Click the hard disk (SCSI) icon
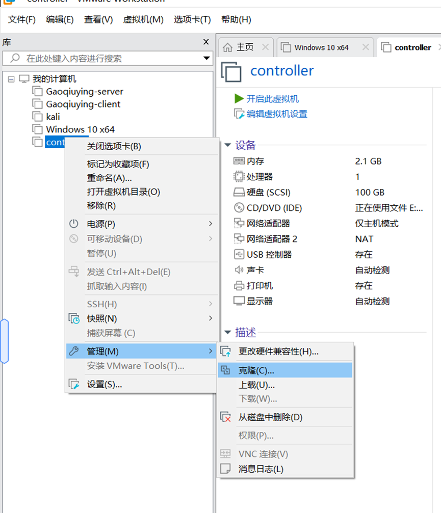This screenshot has height=513, width=441. coord(239,193)
